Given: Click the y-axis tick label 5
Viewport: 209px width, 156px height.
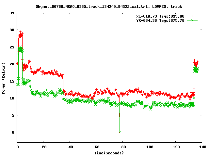Looking at the screenshot, I should coord(13,115).
